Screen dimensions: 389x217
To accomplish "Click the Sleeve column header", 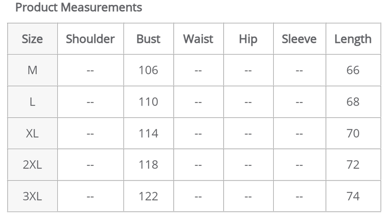I will click(299, 39).
